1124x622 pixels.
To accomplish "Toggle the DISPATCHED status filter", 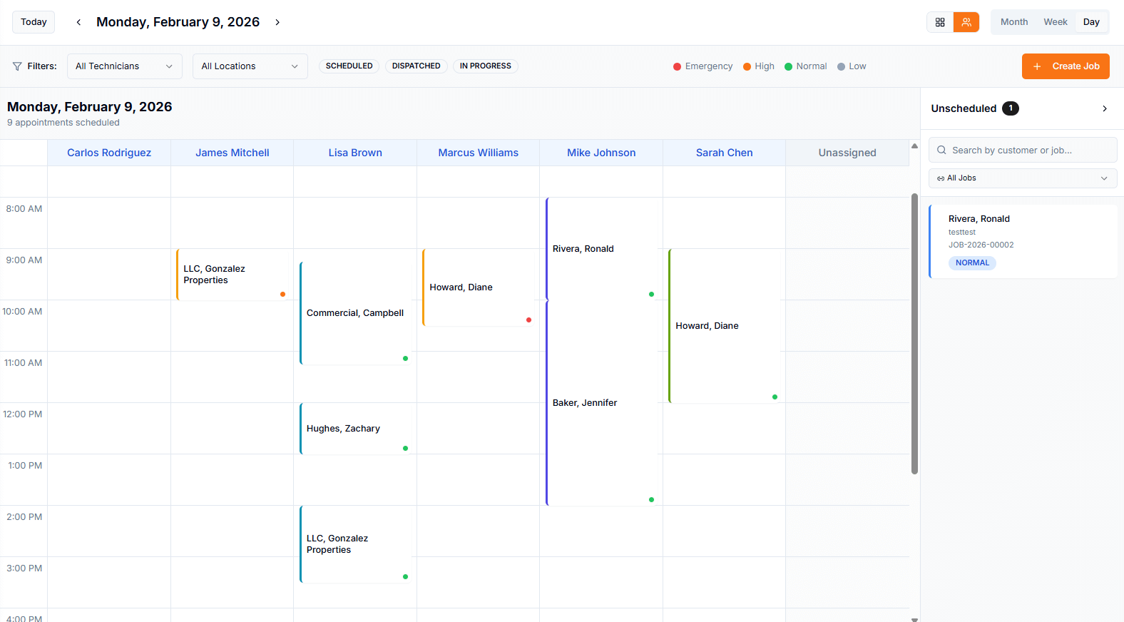I will point(416,66).
